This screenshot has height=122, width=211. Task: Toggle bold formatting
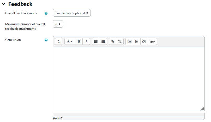[x=79, y=41]
